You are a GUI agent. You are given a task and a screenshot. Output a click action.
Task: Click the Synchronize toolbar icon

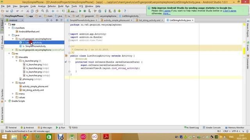coord(12,11)
